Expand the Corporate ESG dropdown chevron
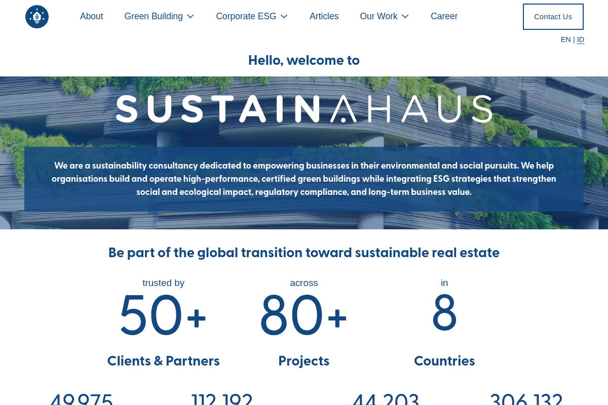Viewport: 608px width, 405px height. (x=284, y=17)
